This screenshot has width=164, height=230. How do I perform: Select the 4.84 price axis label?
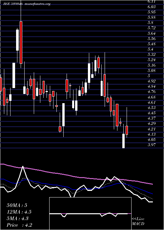[152, 86]
